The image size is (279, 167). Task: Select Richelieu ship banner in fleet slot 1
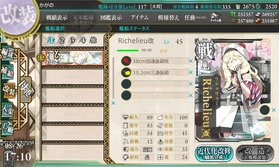tap(74, 58)
